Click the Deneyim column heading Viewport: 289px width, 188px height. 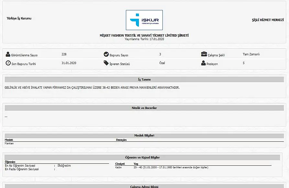(x=121, y=140)
